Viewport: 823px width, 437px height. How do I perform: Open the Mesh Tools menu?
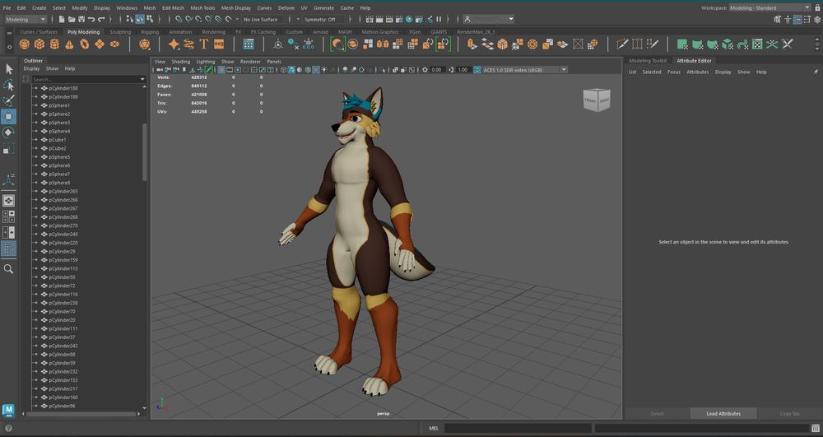point(202,8)
